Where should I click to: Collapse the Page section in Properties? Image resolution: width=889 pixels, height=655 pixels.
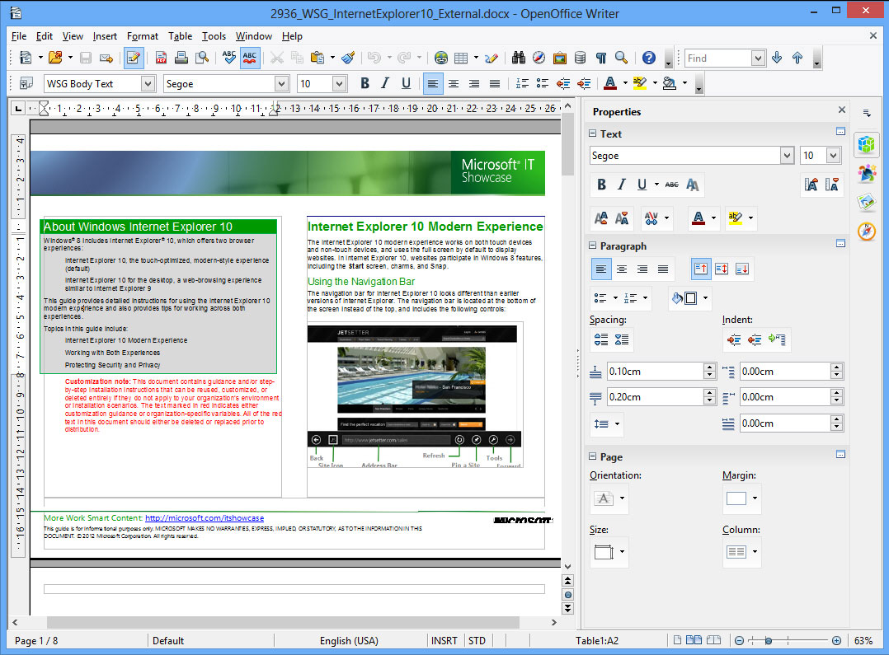tap(592, 456)
